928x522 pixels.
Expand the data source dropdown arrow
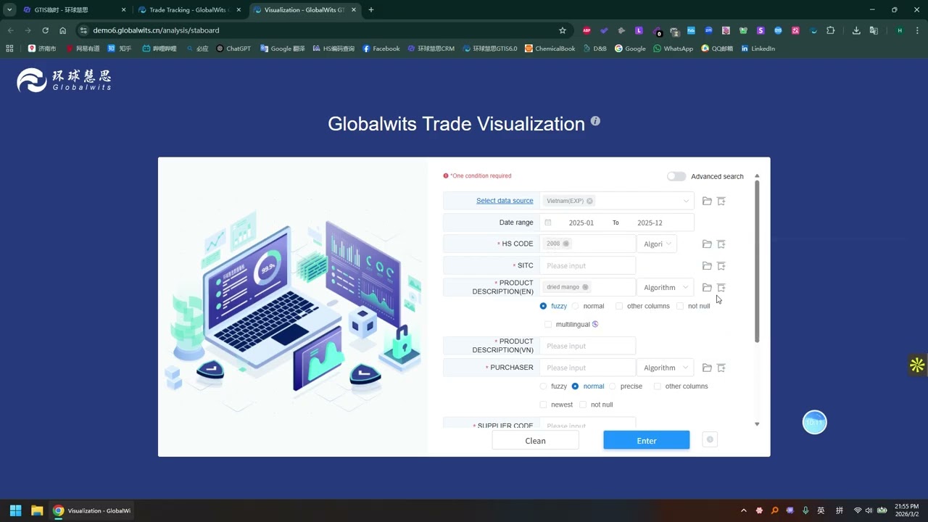(x=686, y=201)
